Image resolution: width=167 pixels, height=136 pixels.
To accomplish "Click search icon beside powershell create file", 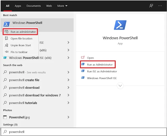I will (x=5, y=80).
